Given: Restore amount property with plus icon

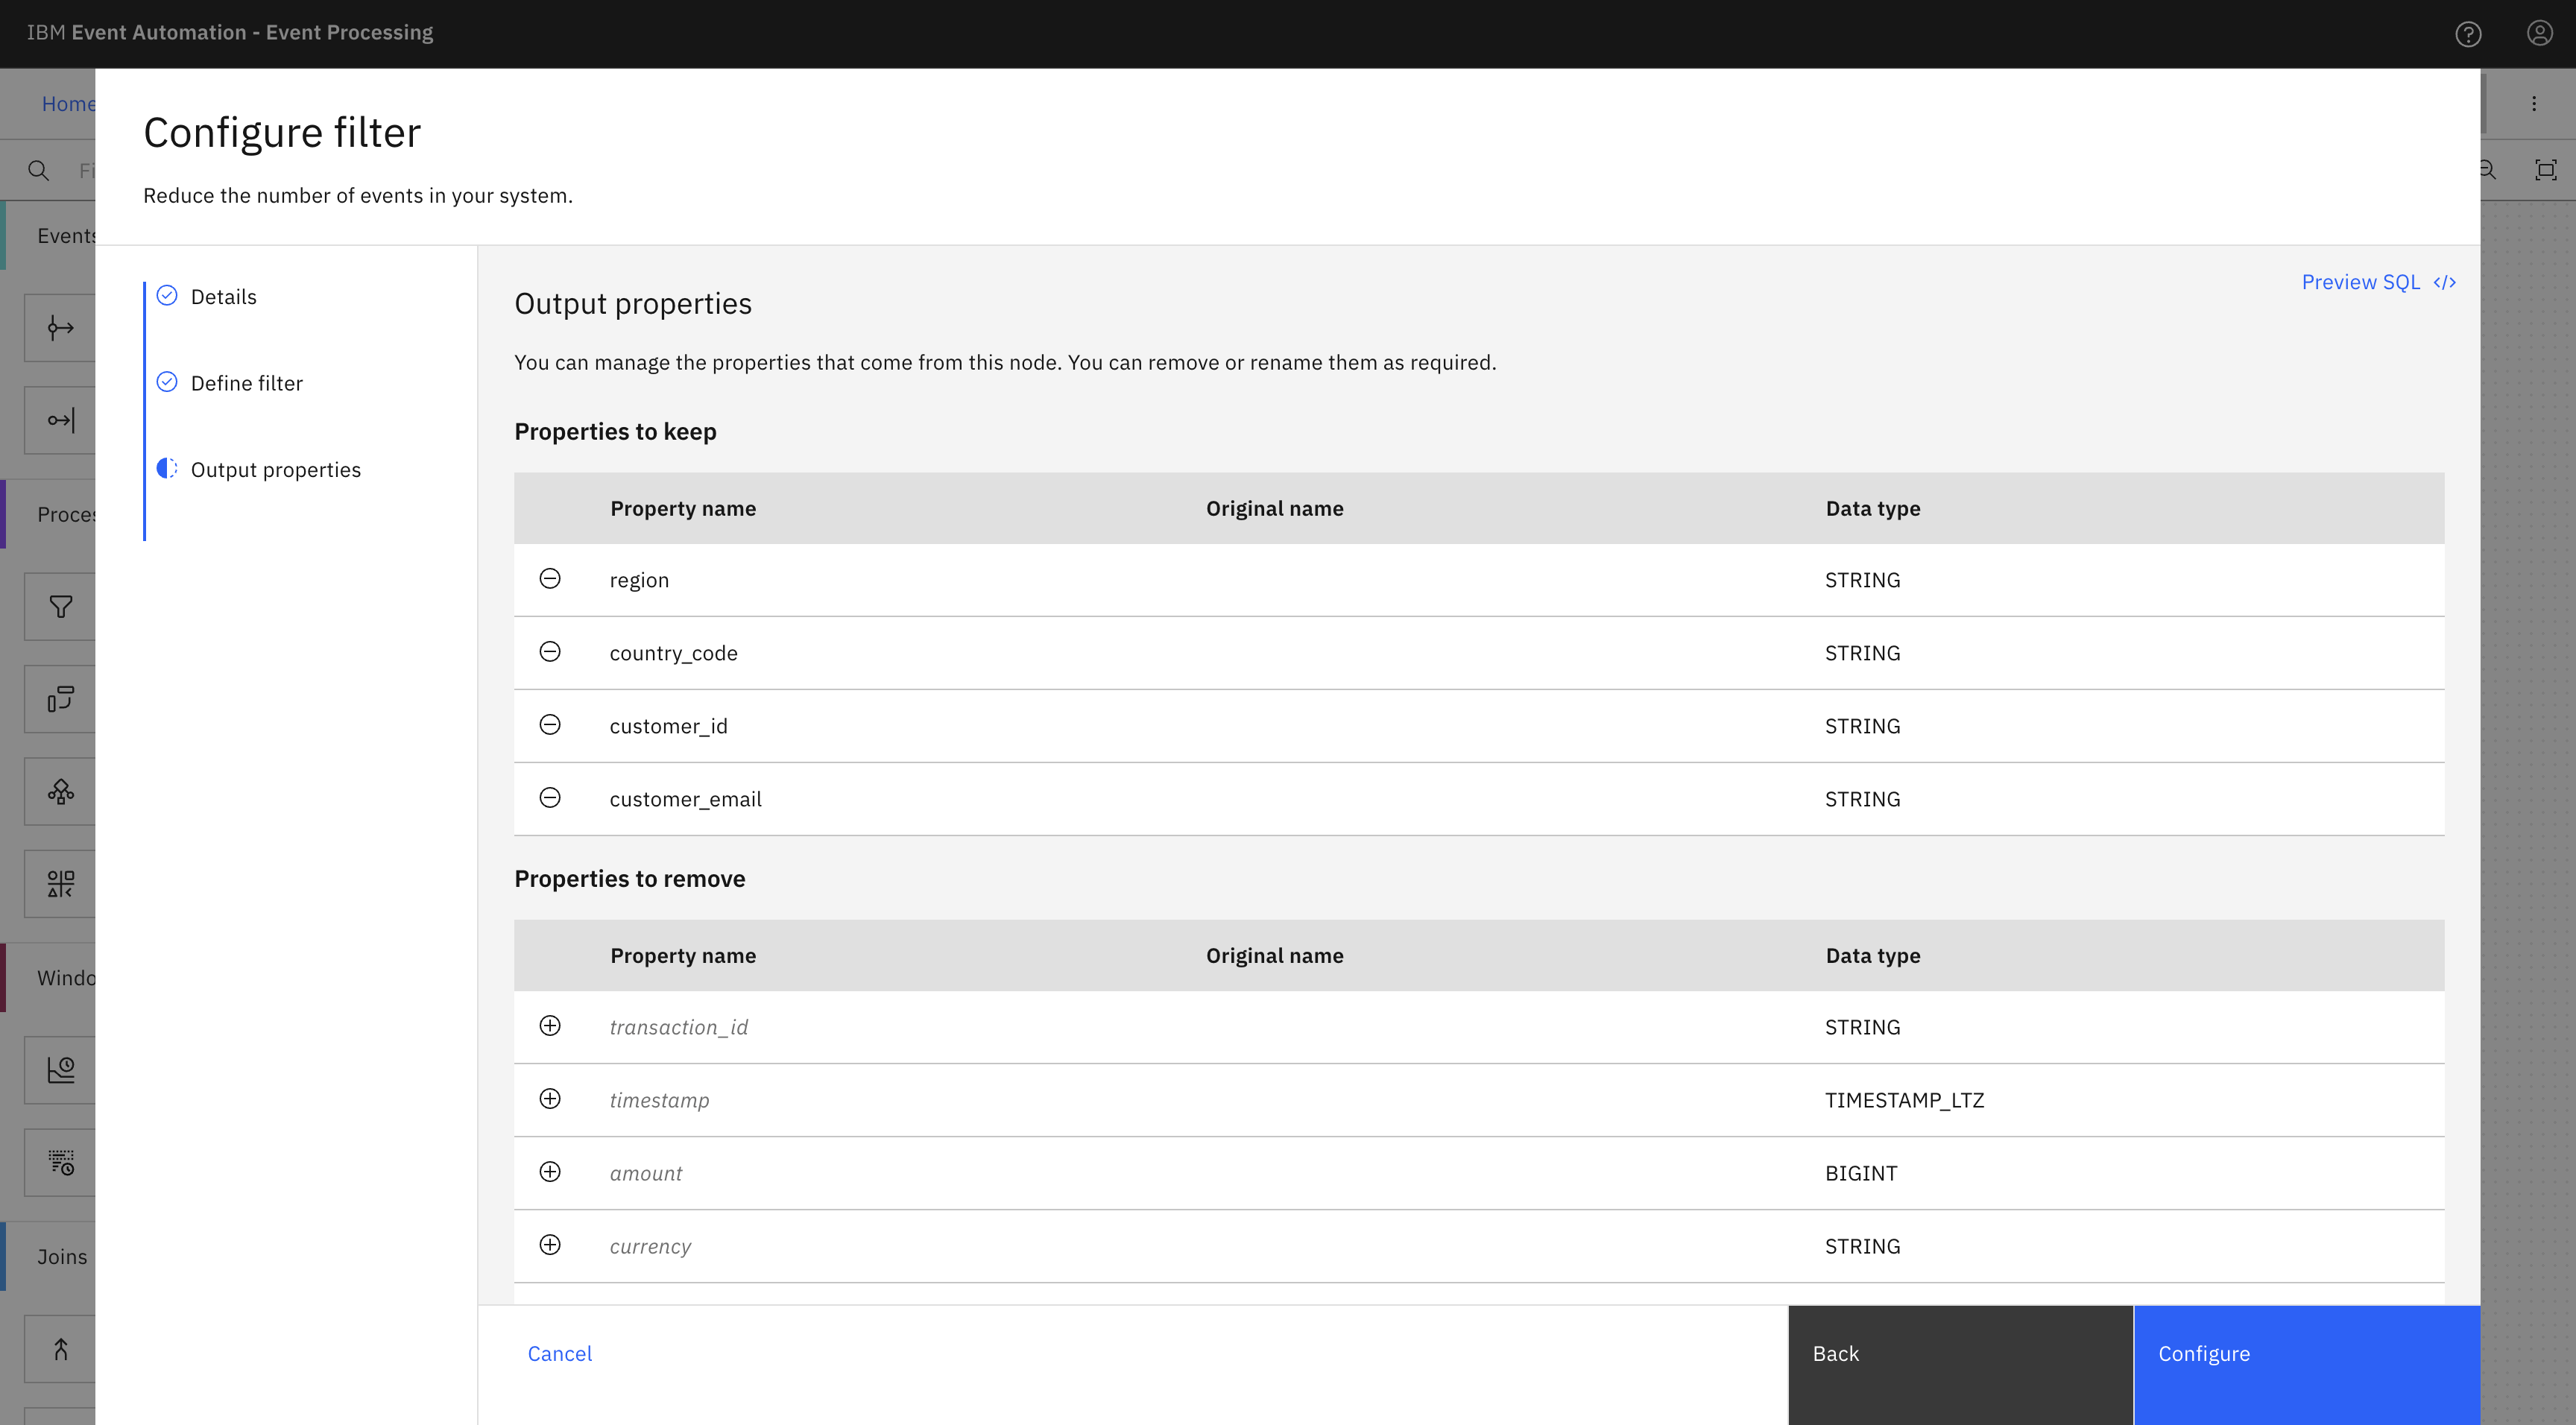Looking at the screenshot, I should point(550,1172).
